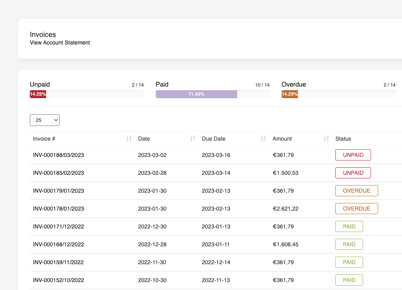Click PAID badge for INV-000152/10/2022
This screenshot has height=290, width=402.
pyautogui.click(x=349, y=280)
